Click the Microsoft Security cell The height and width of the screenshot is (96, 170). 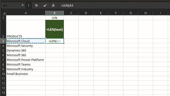pos(26,46)
